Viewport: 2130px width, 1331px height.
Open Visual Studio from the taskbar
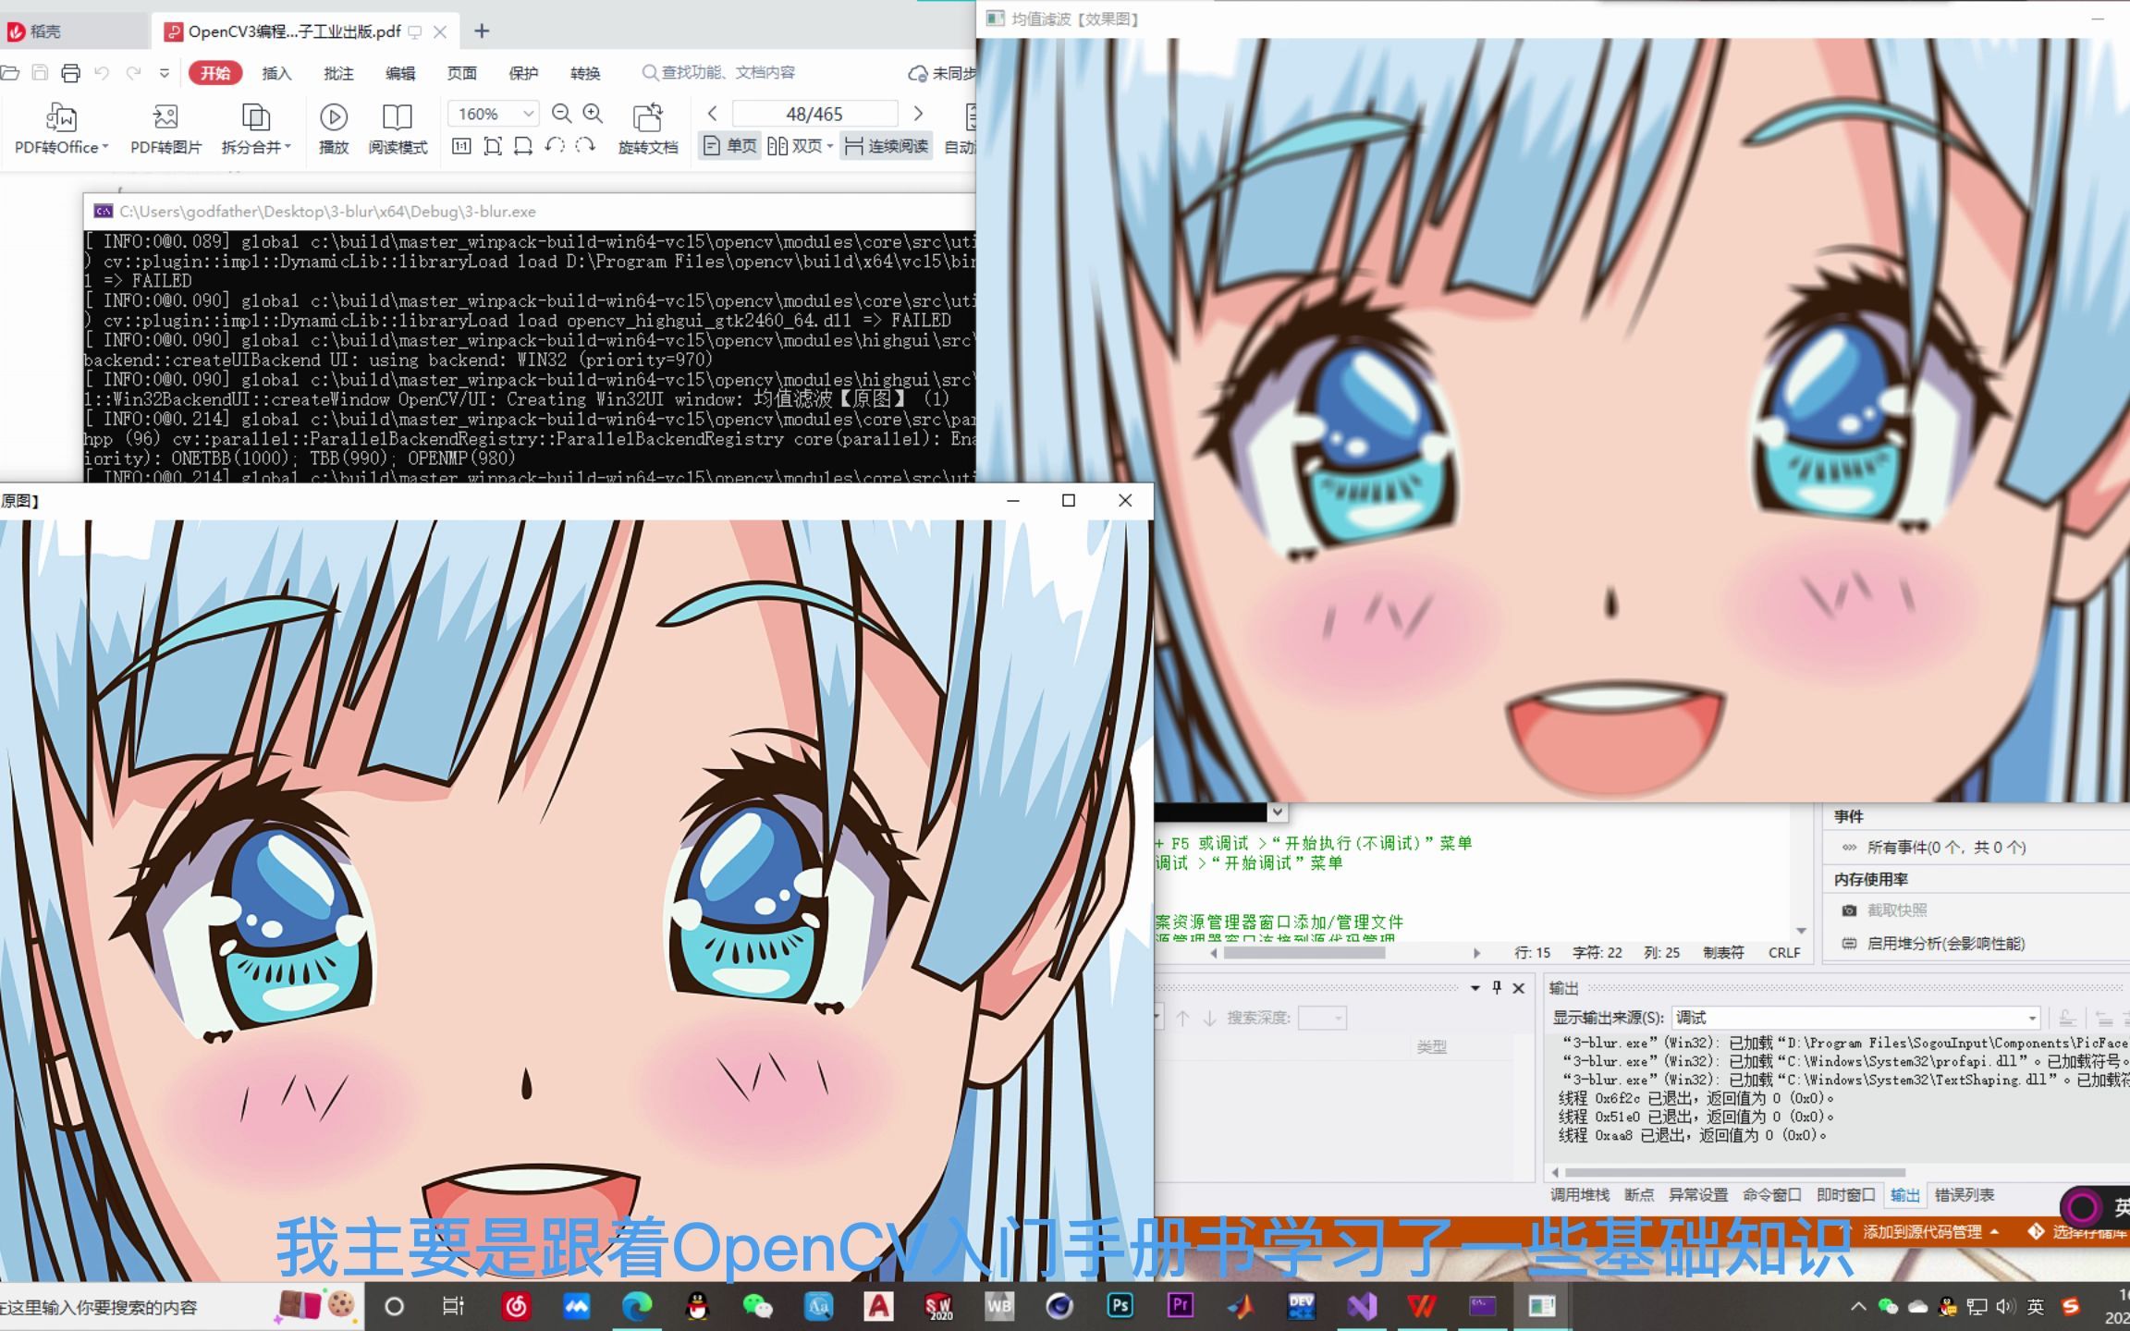point(1361,1305)
